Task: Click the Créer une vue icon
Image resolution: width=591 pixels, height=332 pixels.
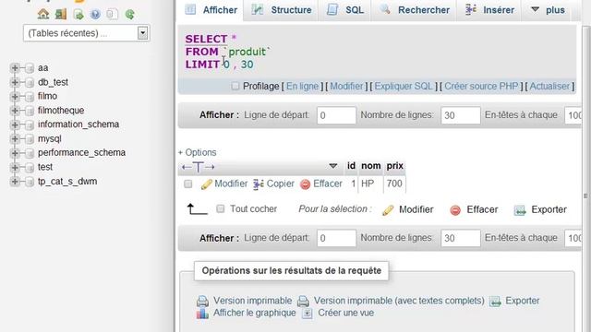Action: point(308,314)
